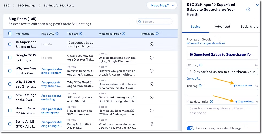Viewport: 262px width, 134px height.
Task: Check the Why You Need to be Cautious post
Action: click(x=10, y=71)
